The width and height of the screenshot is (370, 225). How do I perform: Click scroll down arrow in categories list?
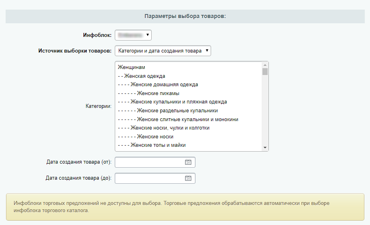point(265,148)
